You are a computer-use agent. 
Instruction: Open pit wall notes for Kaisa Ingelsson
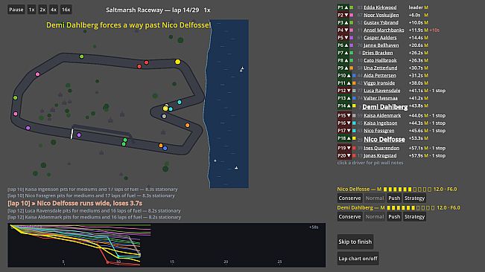[x=381, y=123]
